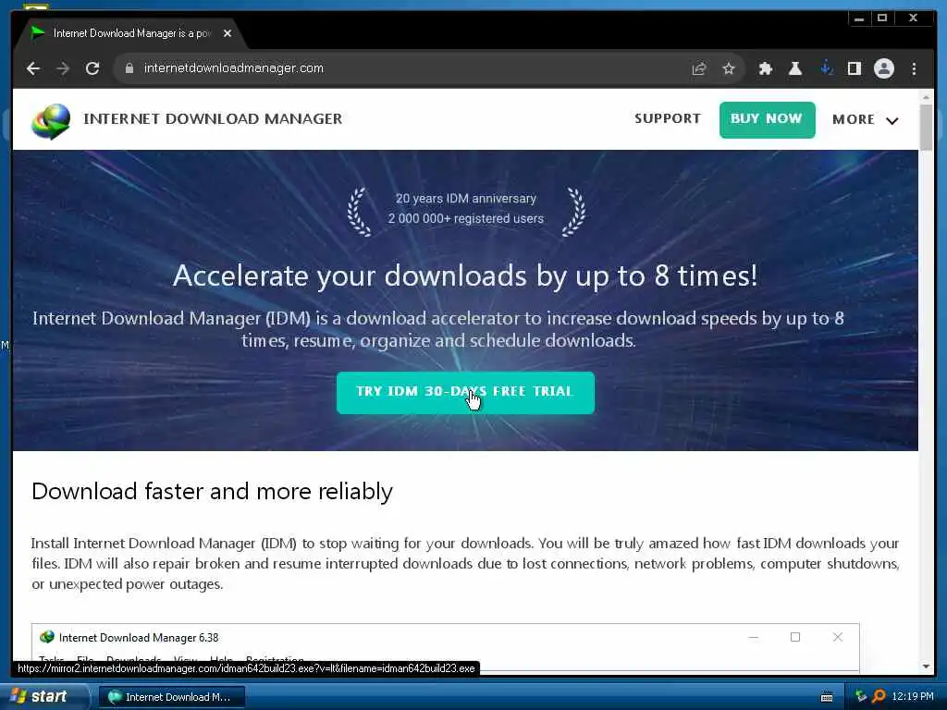Expand the MORE dropdown menu
Image resolution: width=947 pixels, height=710 pixels.
click(865, 119)
